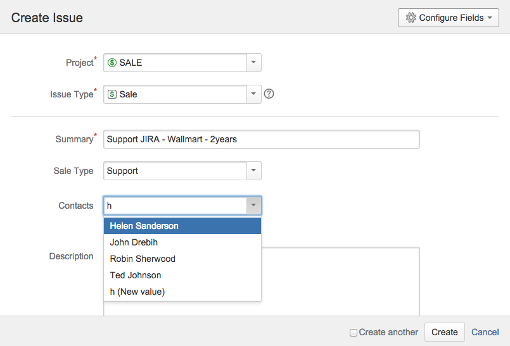The height and width of the screenshot is (346, 510).
Task: Click into the Summary text field
Action: point(261,139)
